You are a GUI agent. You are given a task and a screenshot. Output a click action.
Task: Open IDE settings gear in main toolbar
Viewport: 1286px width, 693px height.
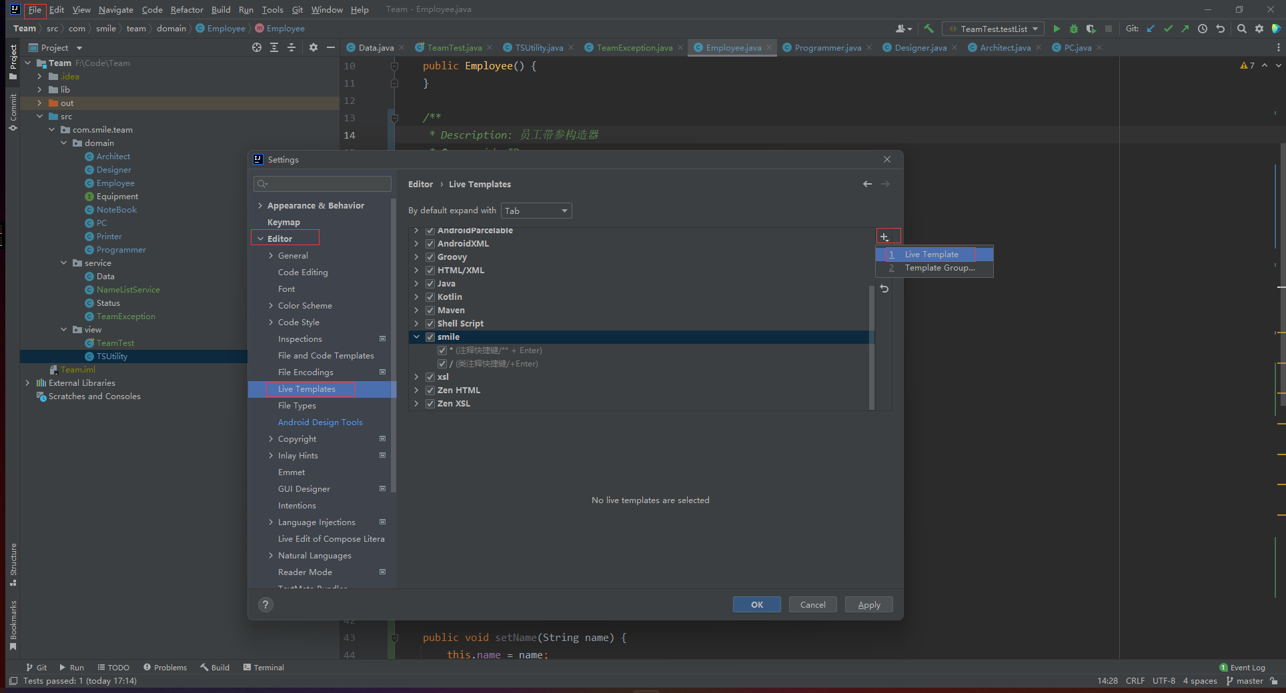tap(1259, 29)
